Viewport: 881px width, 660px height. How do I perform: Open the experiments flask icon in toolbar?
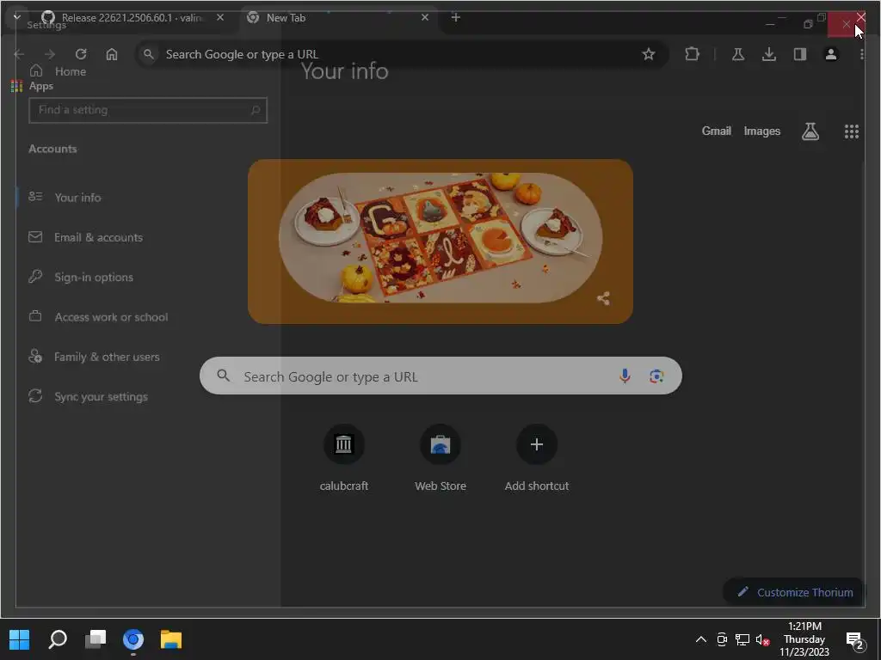pos(738,54)
